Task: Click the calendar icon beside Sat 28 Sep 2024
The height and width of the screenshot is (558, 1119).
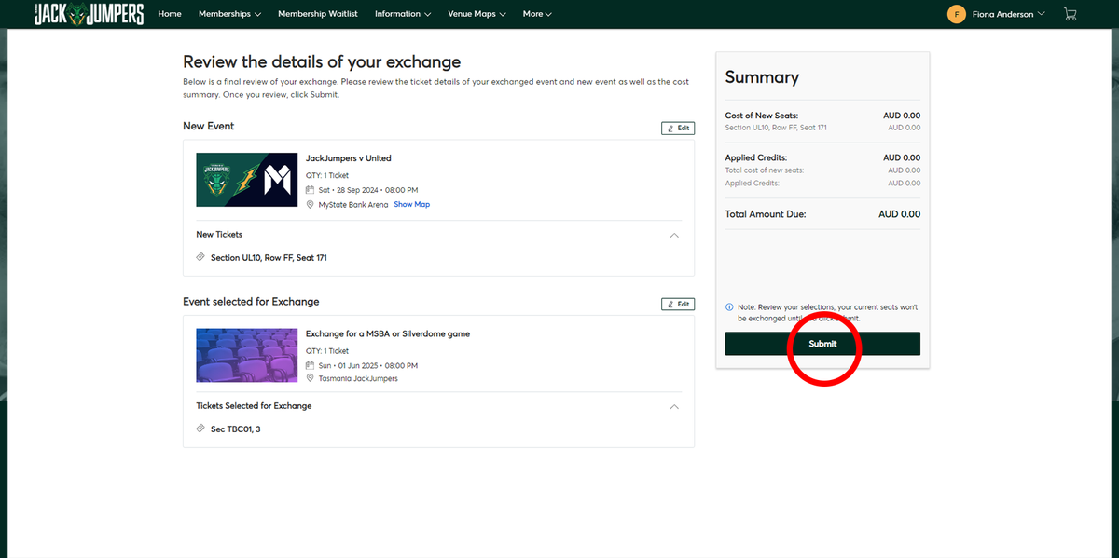Action: click(x=311, y=190)
